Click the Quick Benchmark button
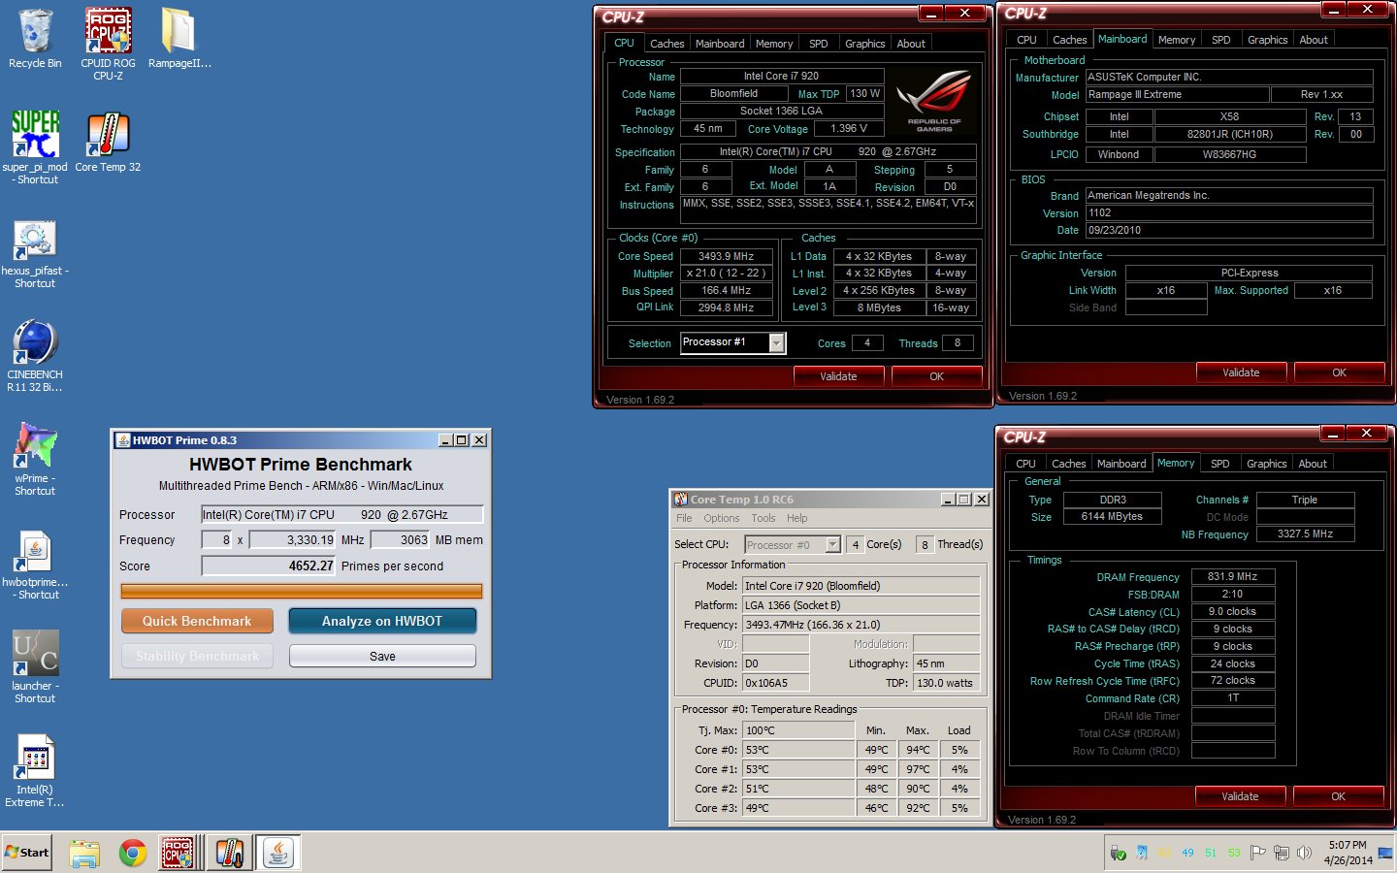Viewport: 1397px width, 873px height. point(197,621)
